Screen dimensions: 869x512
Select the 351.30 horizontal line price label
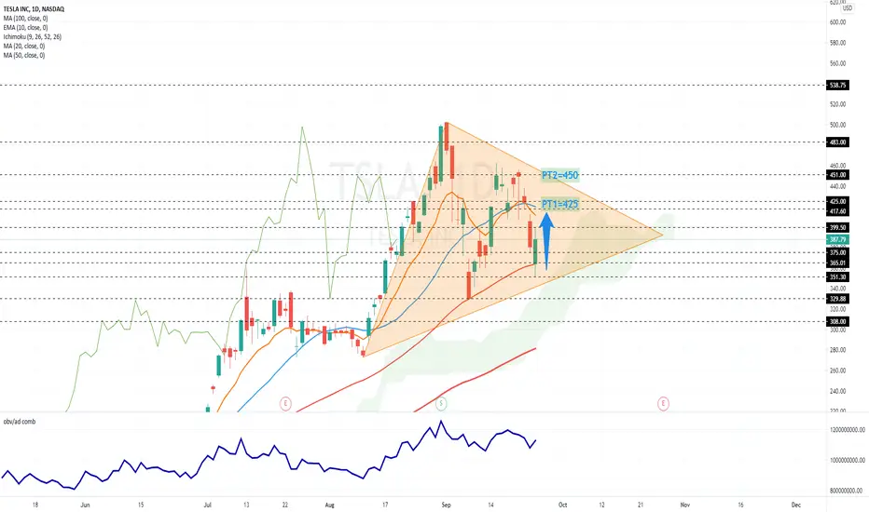[837, 277]
